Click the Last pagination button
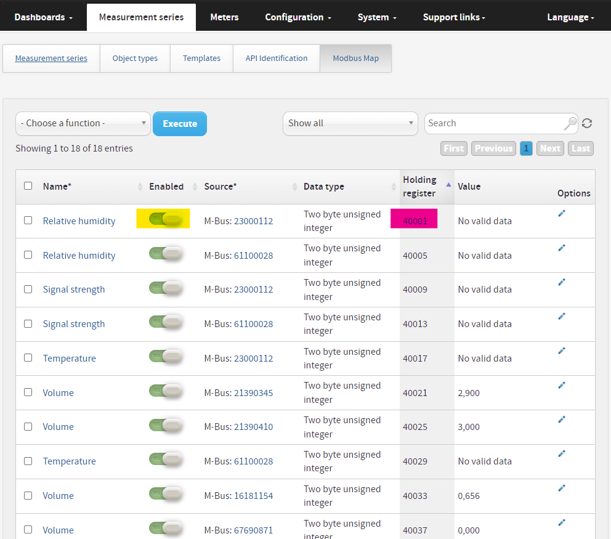The width and height of the screenshot is (611, 539). (x=581, y=148)
